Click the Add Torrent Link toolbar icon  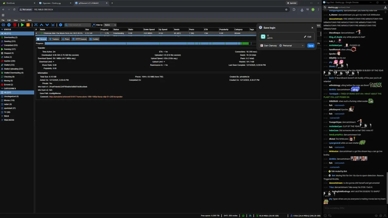pos(3,25)
